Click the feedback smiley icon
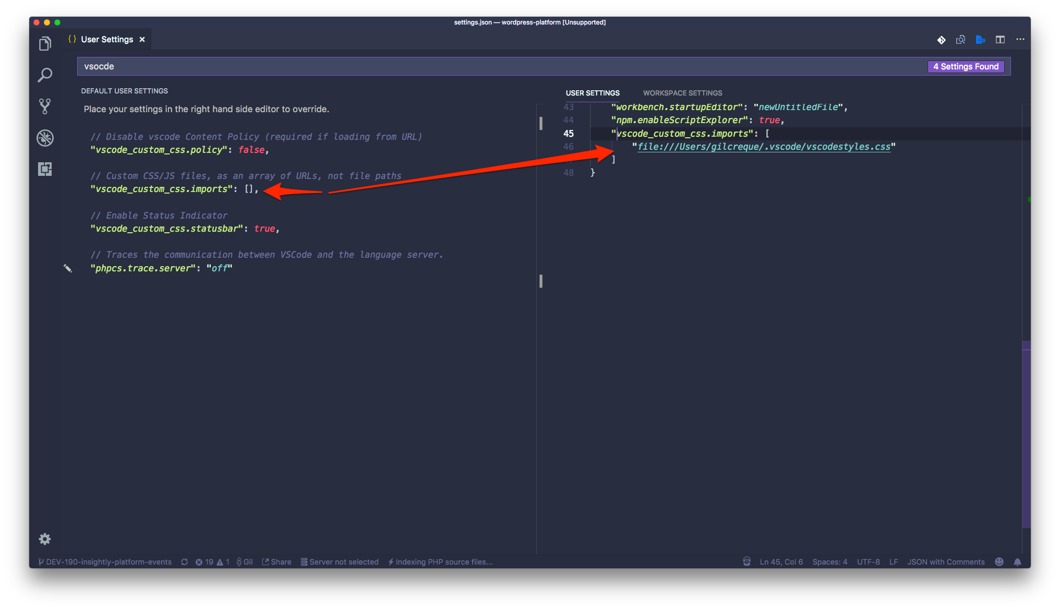The height and width of the screenshot is (610, 1060). [999, 562]
